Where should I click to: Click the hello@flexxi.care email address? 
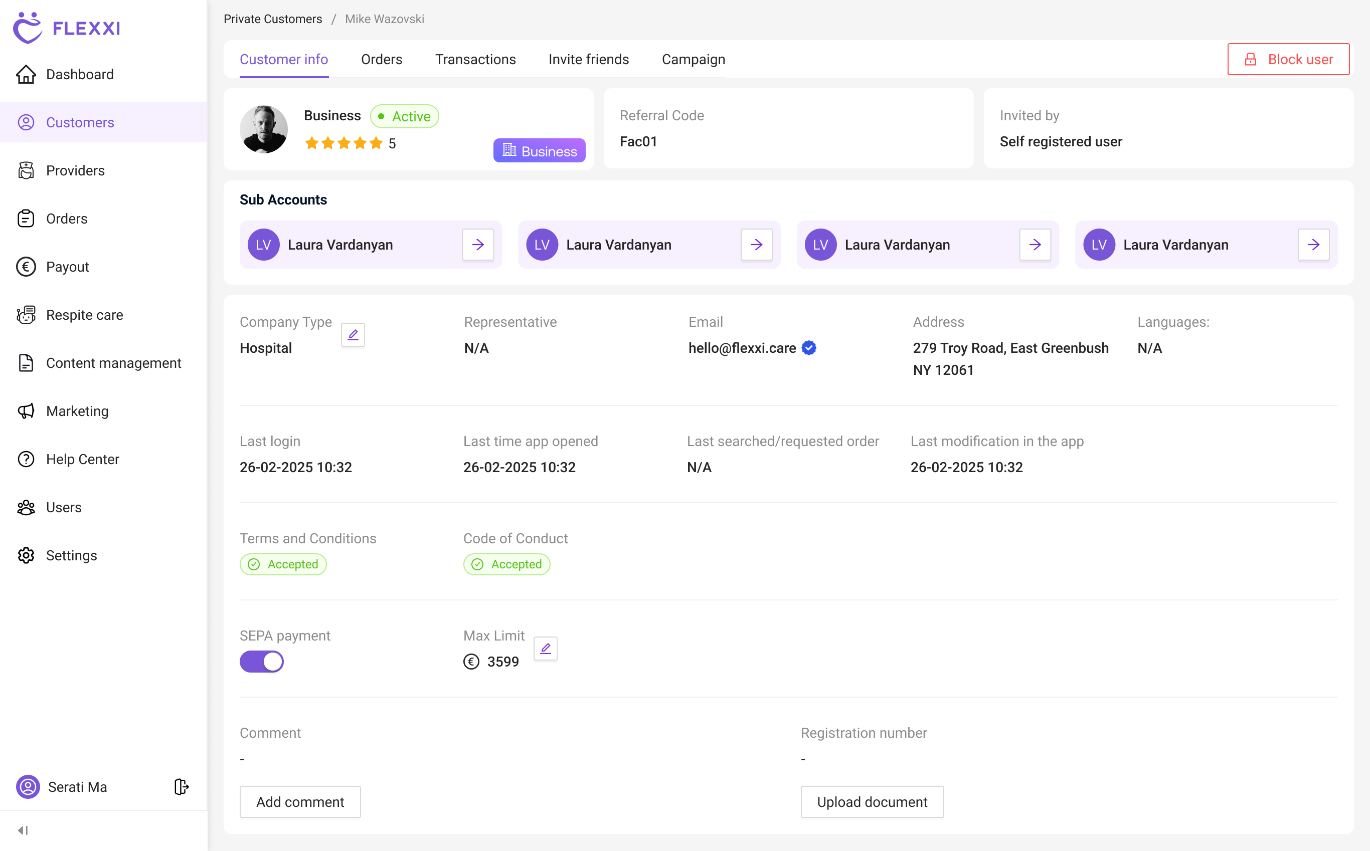[x=742, y=348]
